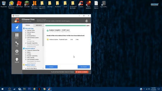The height and width of the screenshot is (91, 162).
Task: Check Microsoft Edge Saved Form Information
Action: pos(26,45)
